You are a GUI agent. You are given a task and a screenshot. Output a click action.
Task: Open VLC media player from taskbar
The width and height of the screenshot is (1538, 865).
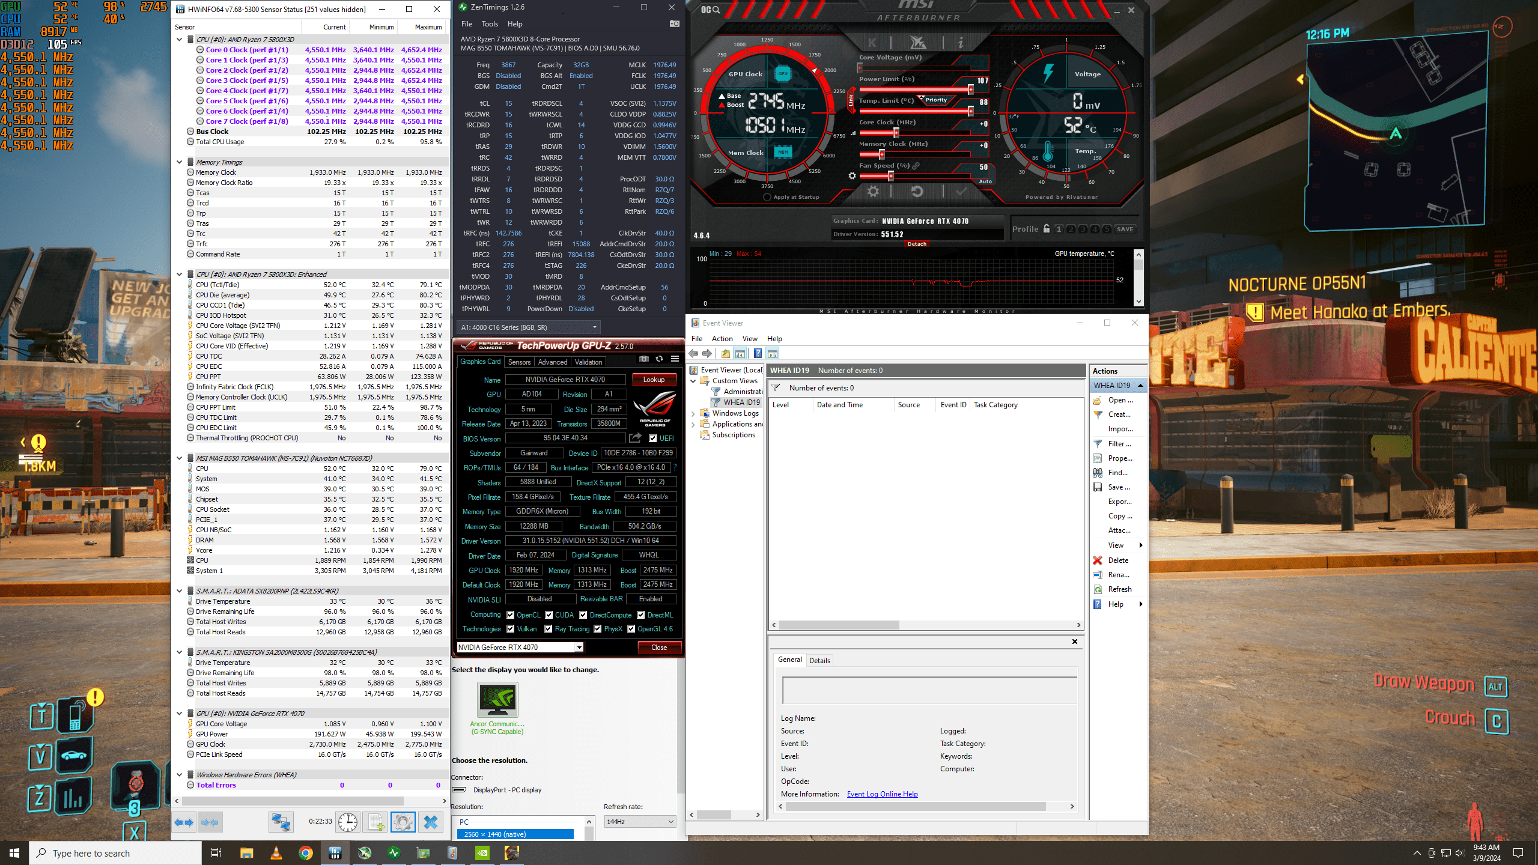(x=276, y=853)
